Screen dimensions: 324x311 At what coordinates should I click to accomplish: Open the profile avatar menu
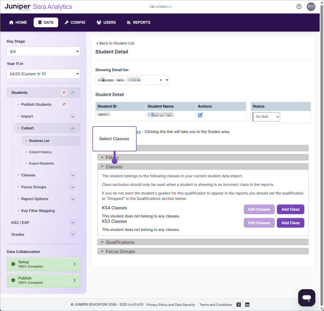click(311, 7)
